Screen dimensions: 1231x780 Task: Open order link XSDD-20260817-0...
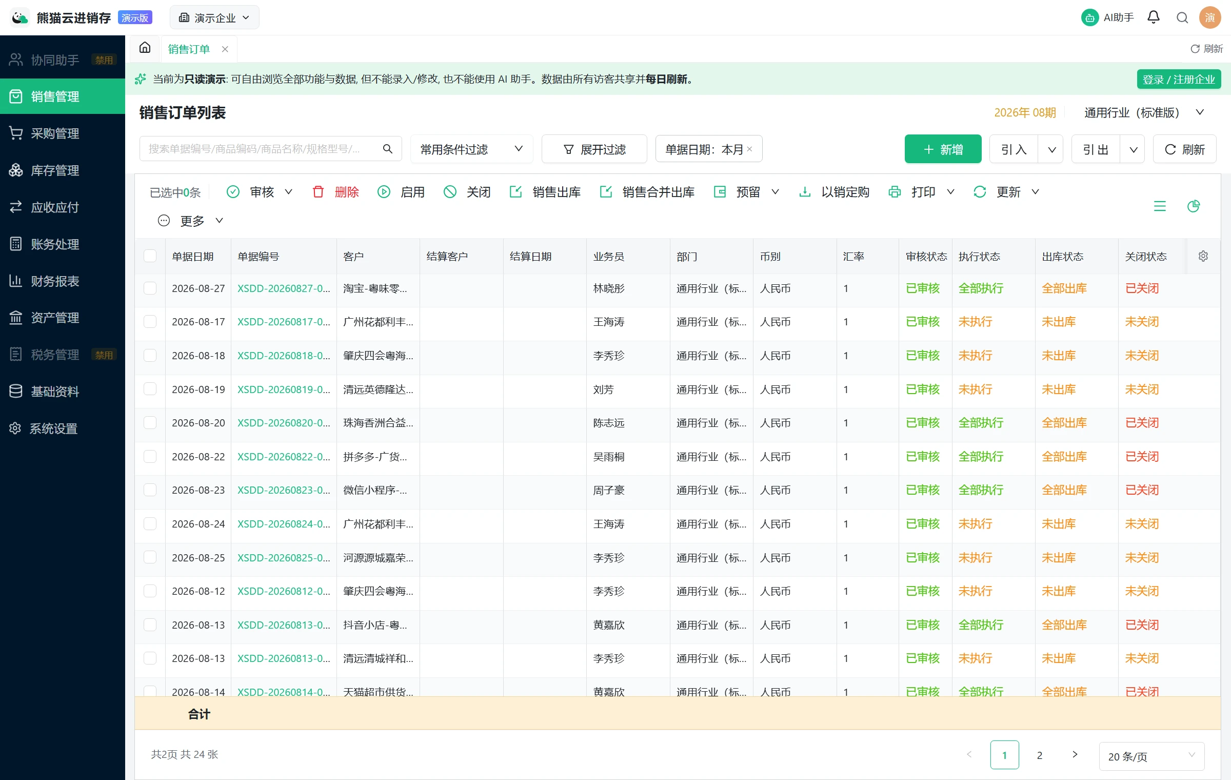coord(284,322)
